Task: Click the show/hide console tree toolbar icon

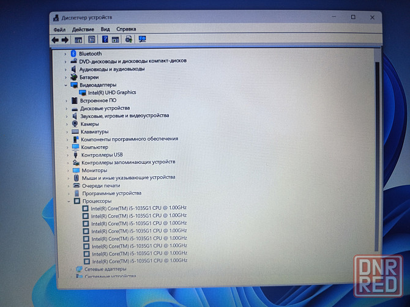Action: [x=78, y=40]
